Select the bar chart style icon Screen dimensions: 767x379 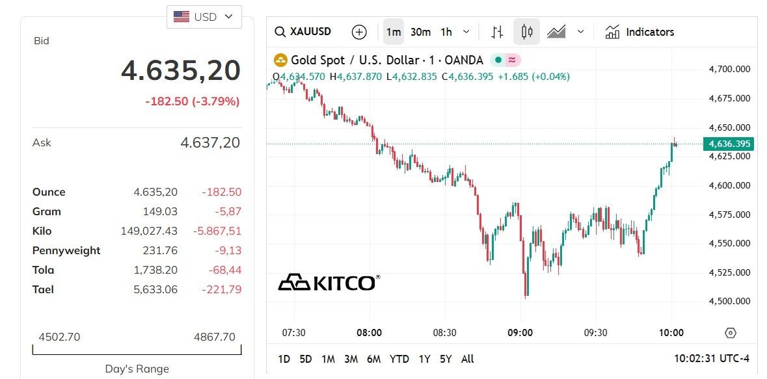click(498, 32)
